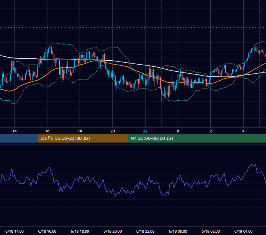Click the 4 hour axis label
Image resolution: width=266 pixels, height=235 pixels.
coord(243,131)
